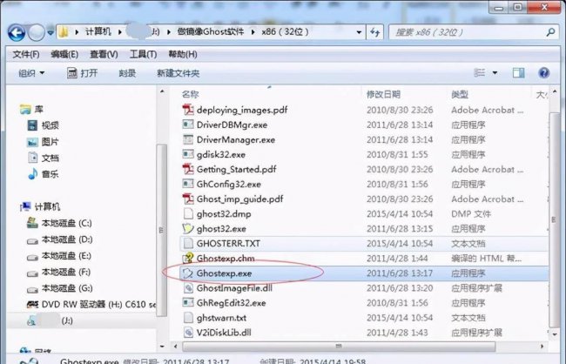
Task: Click the search magnifier icon
Action: (550, 32)
